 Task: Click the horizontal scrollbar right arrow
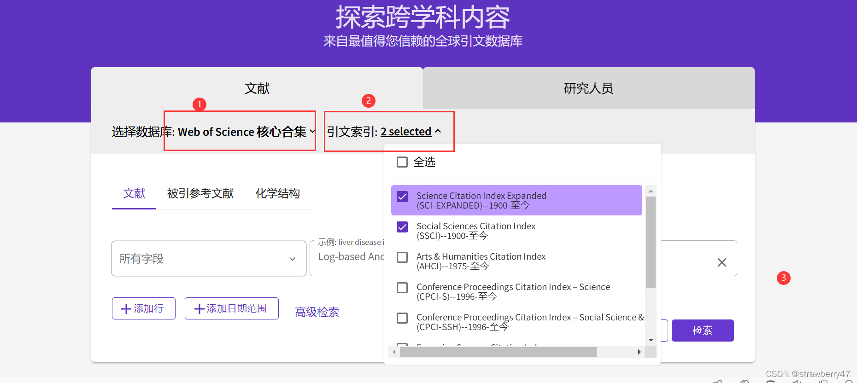[x=639, y=352]
